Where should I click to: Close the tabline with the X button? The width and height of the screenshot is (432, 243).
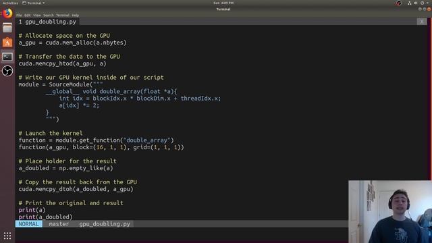pyautogui.click(x=421, y=22)
